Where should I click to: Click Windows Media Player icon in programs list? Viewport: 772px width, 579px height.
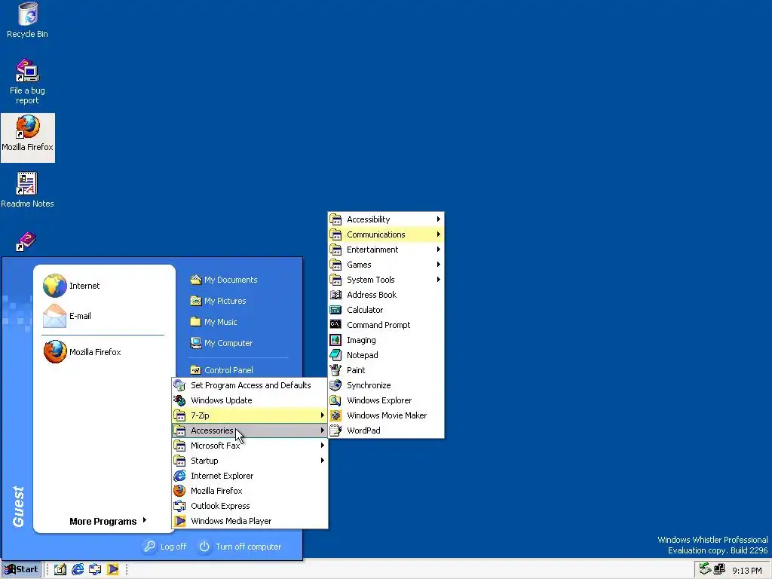[x=179, y=521]
